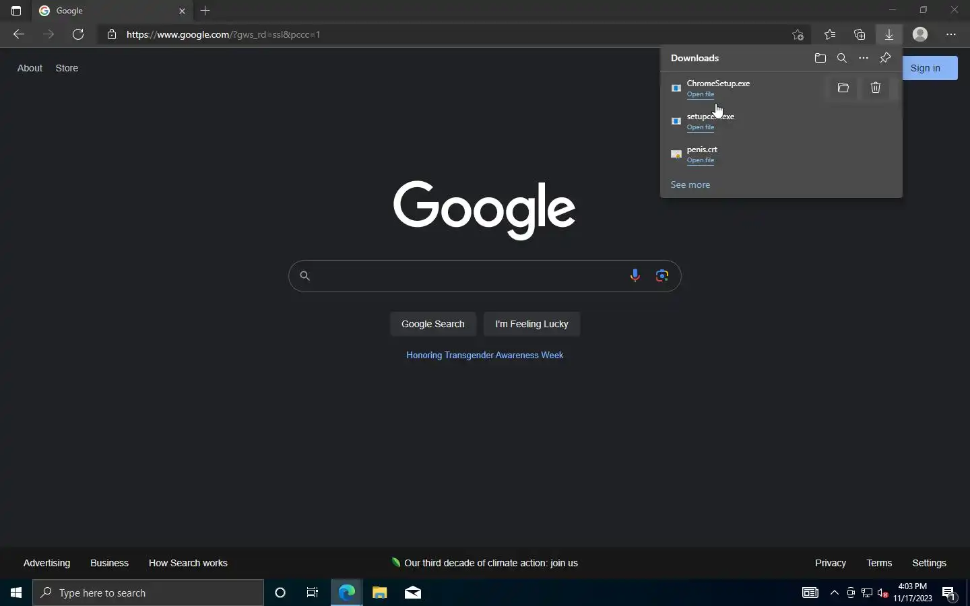
Task: View site information lock icon
Action: (x=112, y=34)
